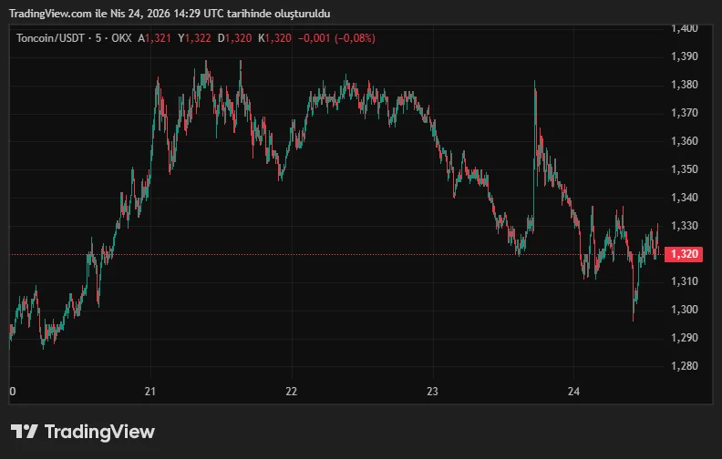This screenshot has width=722, height=459.
Task: Click the date label 22 on time axis
Action: 292,392
